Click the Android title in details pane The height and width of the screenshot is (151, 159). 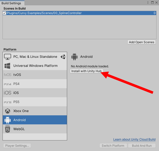point(86,57)
